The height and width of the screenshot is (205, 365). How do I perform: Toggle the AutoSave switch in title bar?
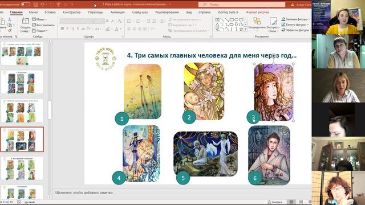[25, 5]
